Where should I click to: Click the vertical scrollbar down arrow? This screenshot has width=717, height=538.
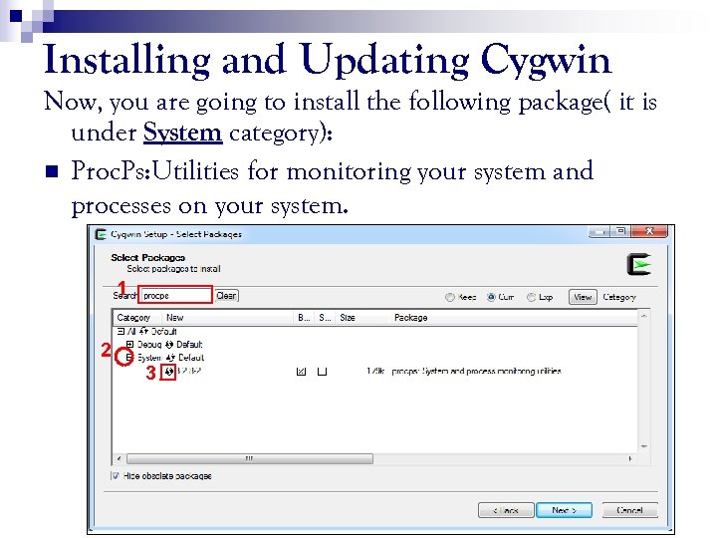(644, 446)
